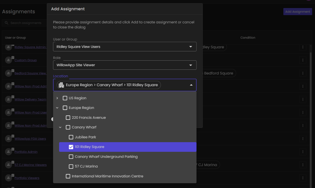Click the Condition column header
Screen dimensions: 315x188
click(x=248, y=37)
